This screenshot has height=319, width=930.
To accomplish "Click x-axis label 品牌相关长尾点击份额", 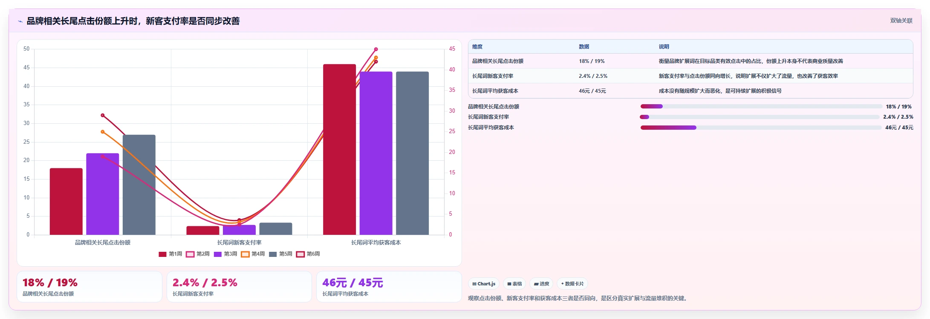I will 103,242.
